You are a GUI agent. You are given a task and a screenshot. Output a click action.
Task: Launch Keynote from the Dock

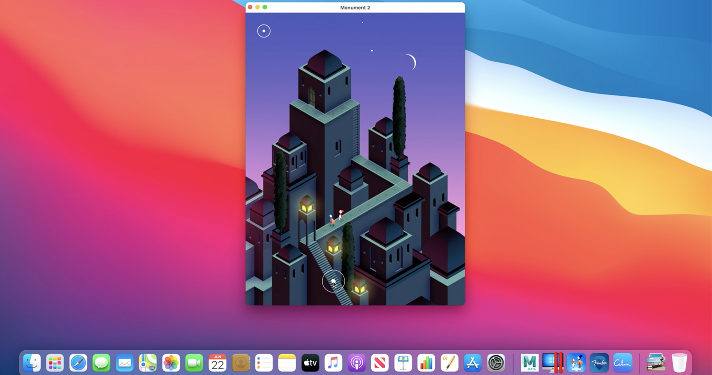[x=403, y=363]
